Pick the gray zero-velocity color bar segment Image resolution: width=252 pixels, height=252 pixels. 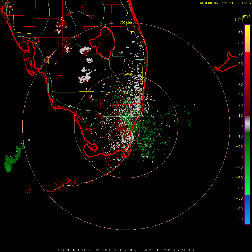tap(247, 124)
